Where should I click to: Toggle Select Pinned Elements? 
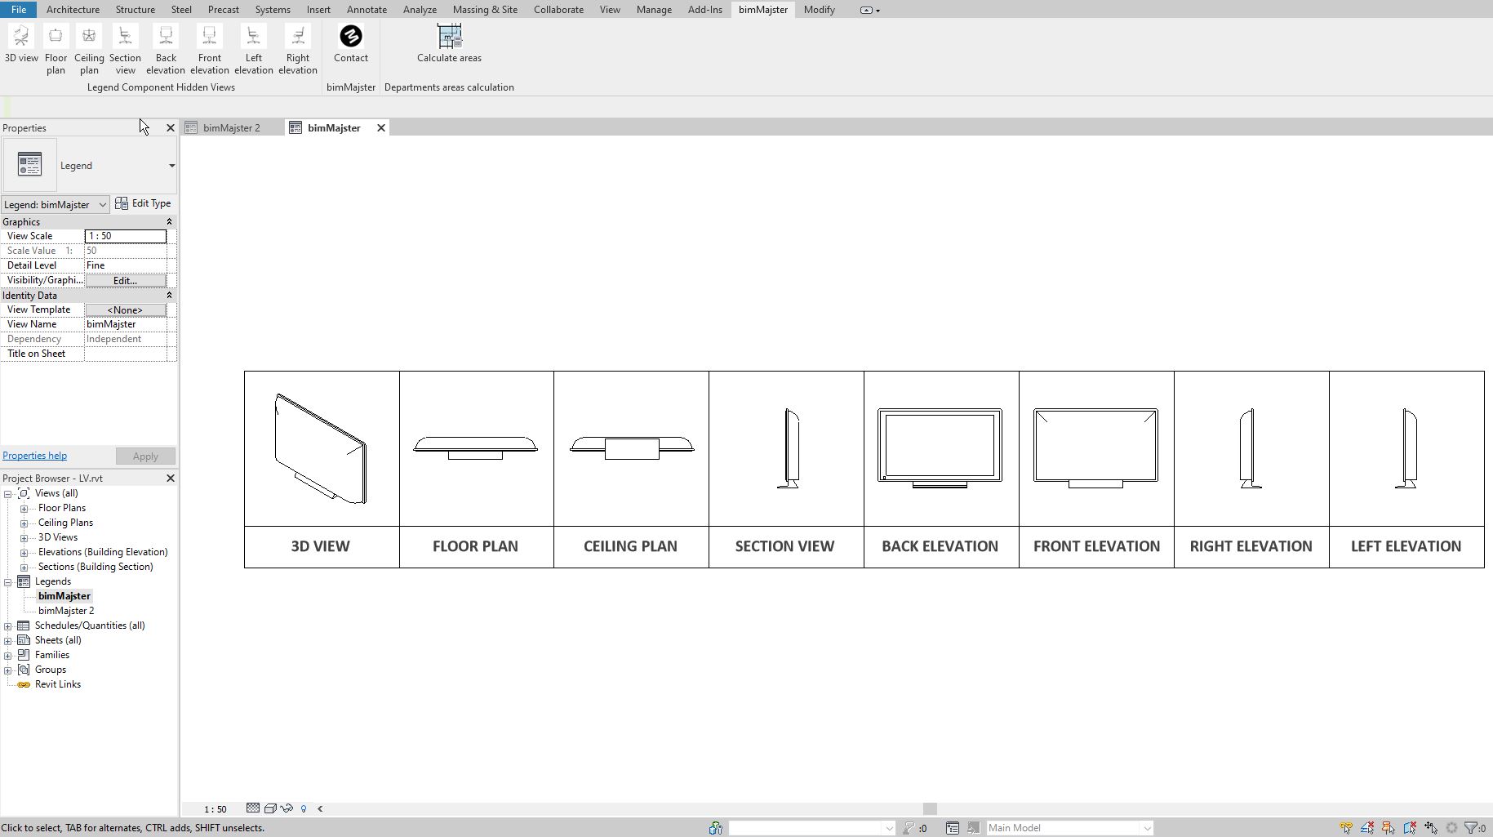(x=1389, y=828)
